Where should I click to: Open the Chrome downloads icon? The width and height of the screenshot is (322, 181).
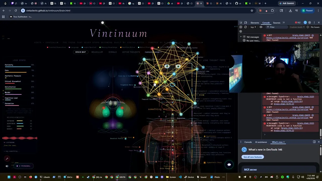290,11
